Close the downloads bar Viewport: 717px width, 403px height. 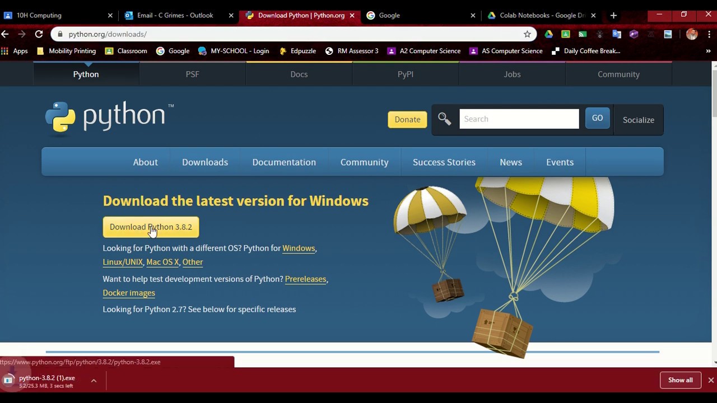click(x=711, y=380)
